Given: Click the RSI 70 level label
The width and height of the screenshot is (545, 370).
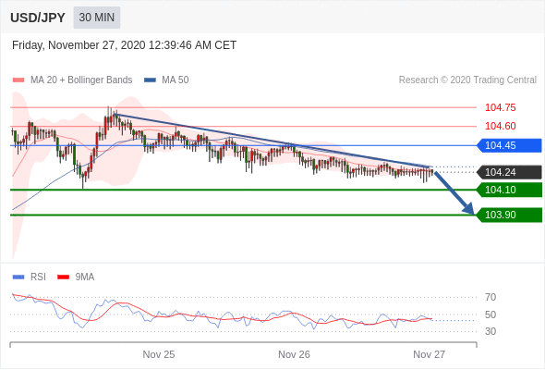Looking at the screenshot, I should (490, 297).
